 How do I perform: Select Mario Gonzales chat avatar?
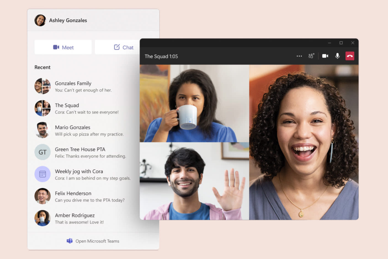click(x=42, y=130)
